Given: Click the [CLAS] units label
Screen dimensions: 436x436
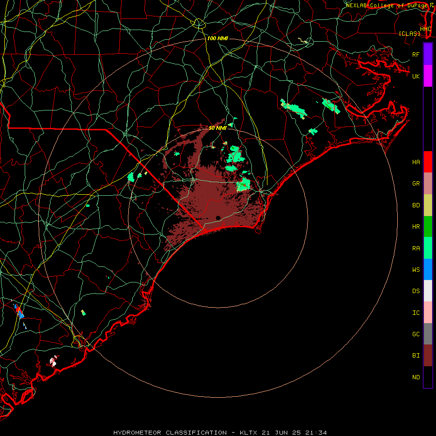Looking at the screenshot, I should [x=409, y=34].
